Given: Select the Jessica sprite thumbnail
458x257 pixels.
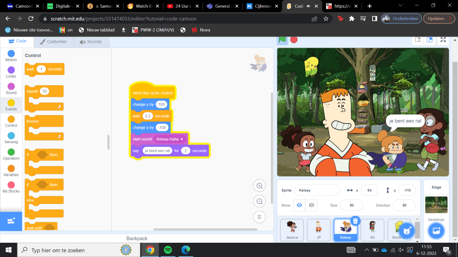Looking at the screenshot, I should (292, 230).
